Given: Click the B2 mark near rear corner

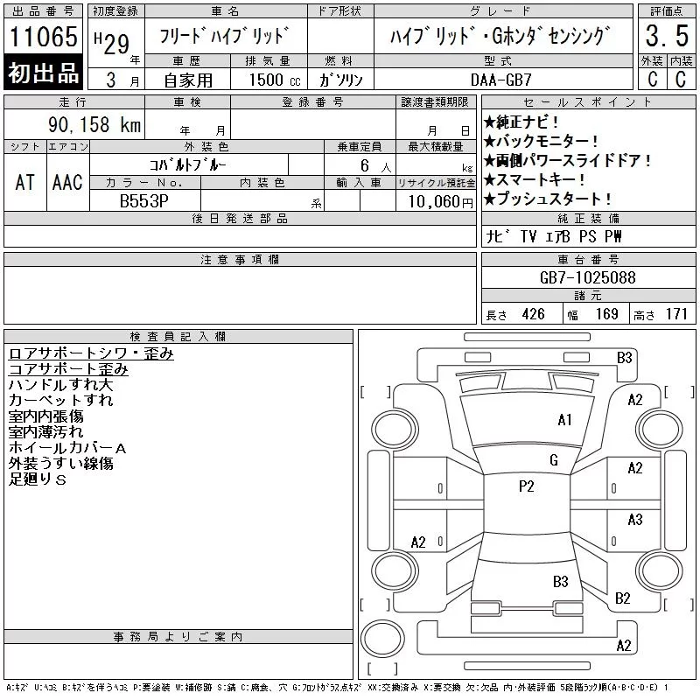Looking at the screenshot, I should 622,598.
